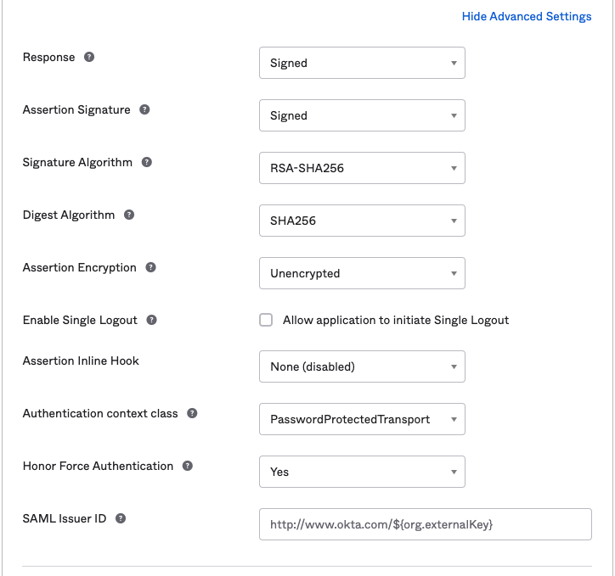This screenshot has height=576, width=615.
Task: Open Assertion Encryption Unencrypted dropdown
Action: pos(362,273)
